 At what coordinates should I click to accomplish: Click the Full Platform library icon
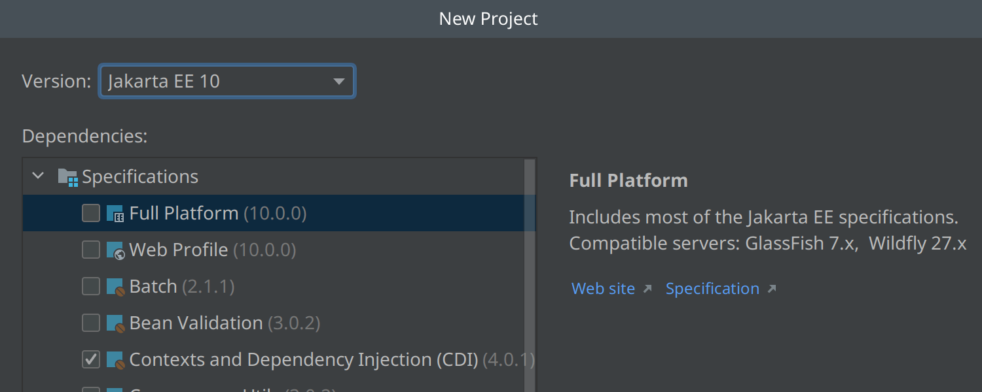click(x=115, y=214)
